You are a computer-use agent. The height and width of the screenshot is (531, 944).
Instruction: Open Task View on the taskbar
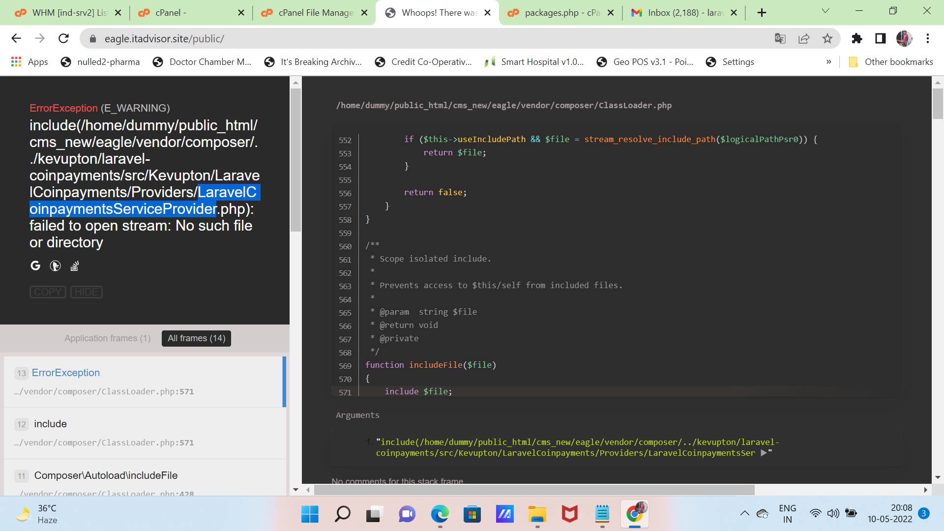(x=374, y=514)
